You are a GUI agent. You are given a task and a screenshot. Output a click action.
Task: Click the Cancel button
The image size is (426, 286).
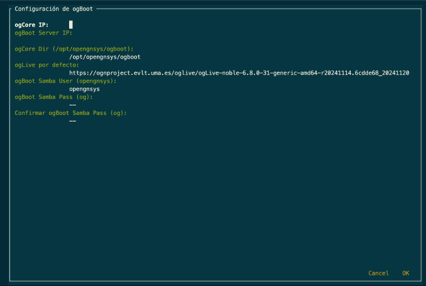point(378,273)
